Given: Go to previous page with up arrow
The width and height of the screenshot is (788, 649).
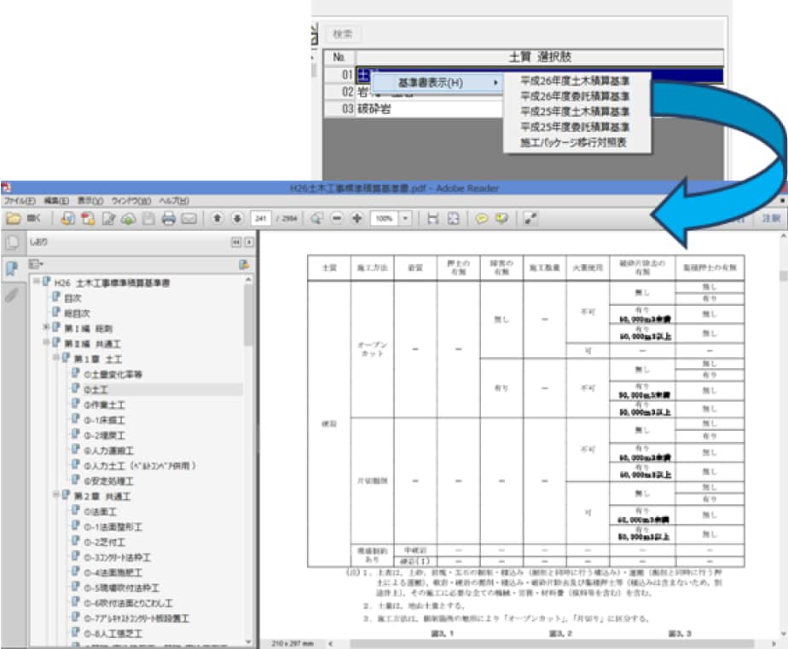Looking at the screenshot, I should [217, 219].
